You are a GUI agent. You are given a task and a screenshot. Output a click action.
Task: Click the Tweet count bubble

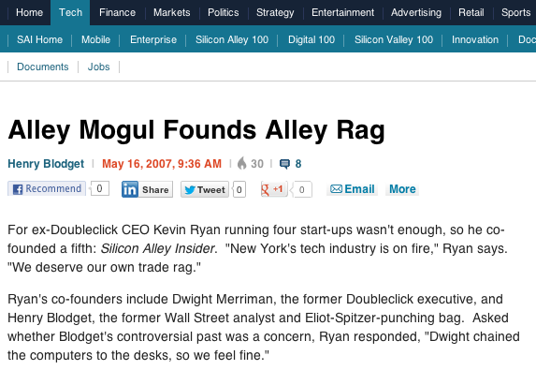point(239,189)
